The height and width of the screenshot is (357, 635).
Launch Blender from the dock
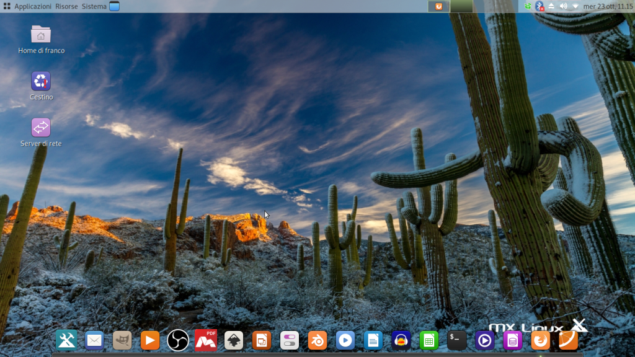point(317,340)
